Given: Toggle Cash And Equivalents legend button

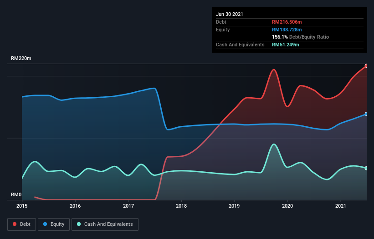Looking at the screenshot, I should pos(105,224).
